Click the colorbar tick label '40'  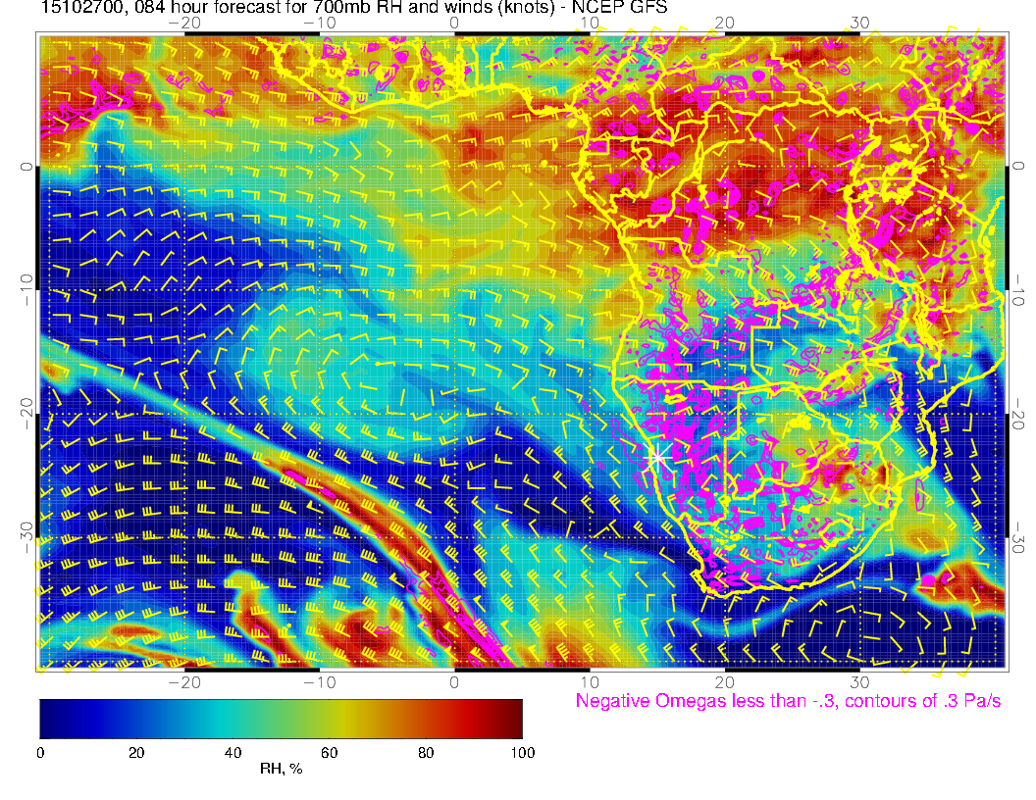[x=233, y=753]
